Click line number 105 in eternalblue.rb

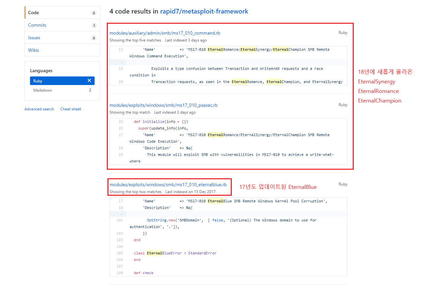point(120,253)
